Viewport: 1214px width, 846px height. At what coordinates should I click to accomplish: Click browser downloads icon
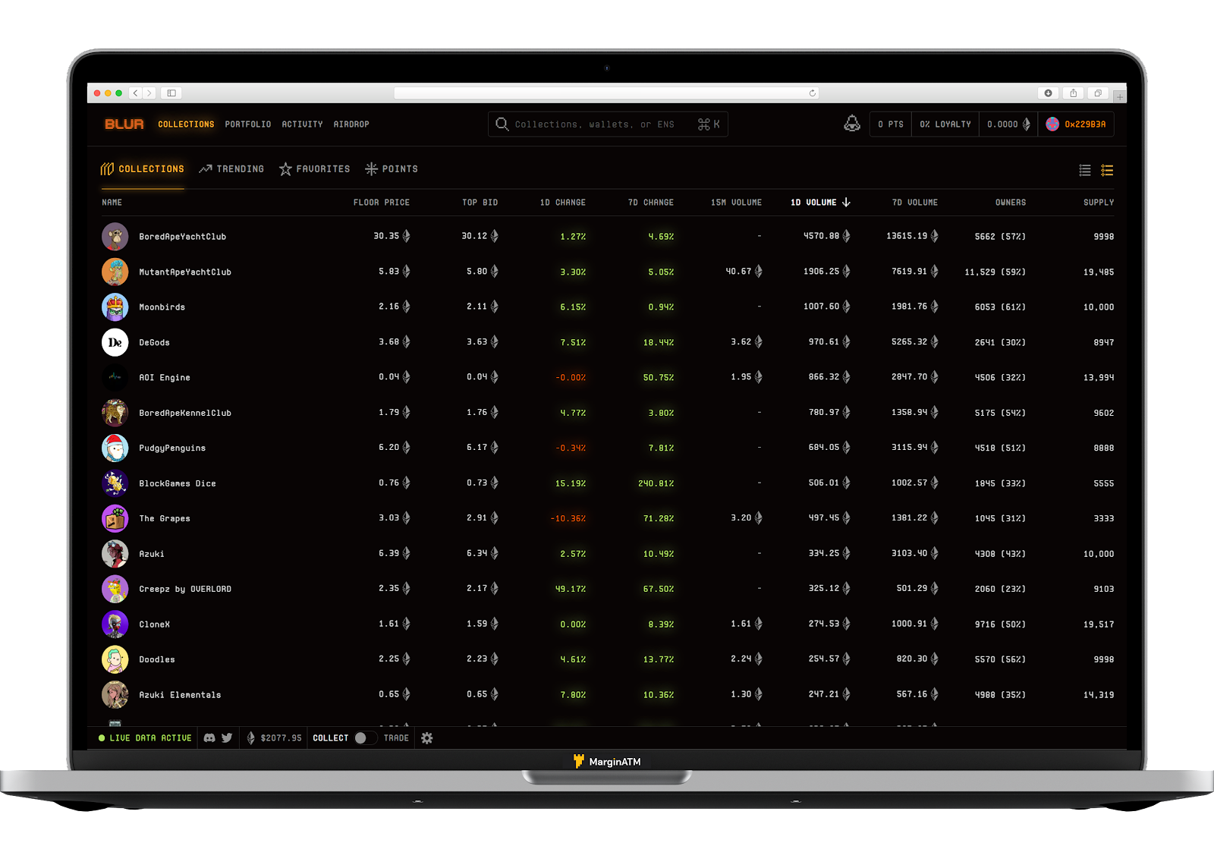click(x=1048, y=93)
